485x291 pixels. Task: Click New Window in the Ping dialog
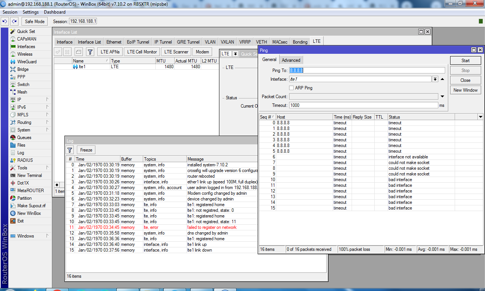point(465,90)
